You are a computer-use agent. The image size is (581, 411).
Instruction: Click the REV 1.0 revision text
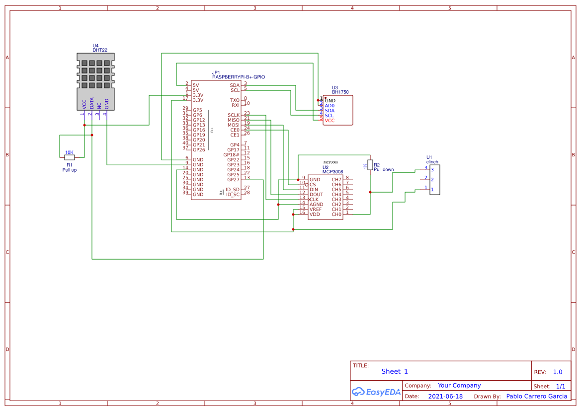point(558,372)
